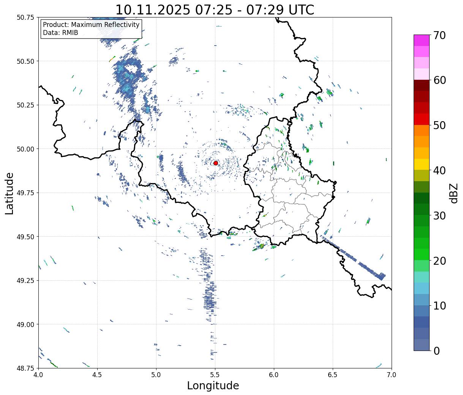Click the "Data: RMIB" legend text

tap(60, 33)
